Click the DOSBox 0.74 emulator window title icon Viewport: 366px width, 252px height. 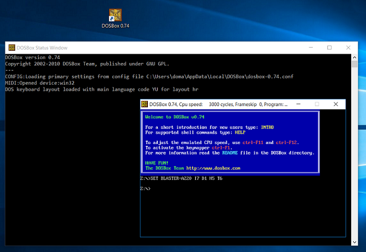pyautogui.click(x=144, y=104)
